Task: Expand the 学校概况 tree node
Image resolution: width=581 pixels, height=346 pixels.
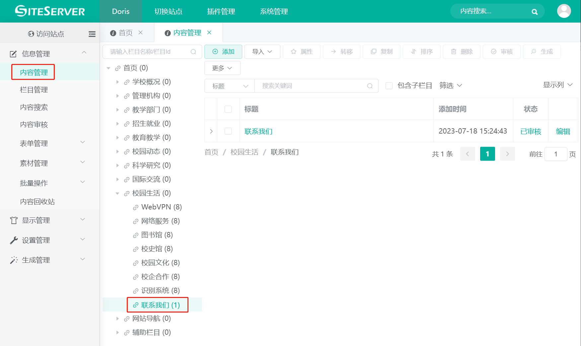Action: (118, 82)
